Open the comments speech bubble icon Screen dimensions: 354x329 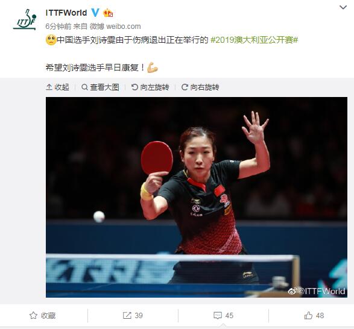tap(218, 315)
